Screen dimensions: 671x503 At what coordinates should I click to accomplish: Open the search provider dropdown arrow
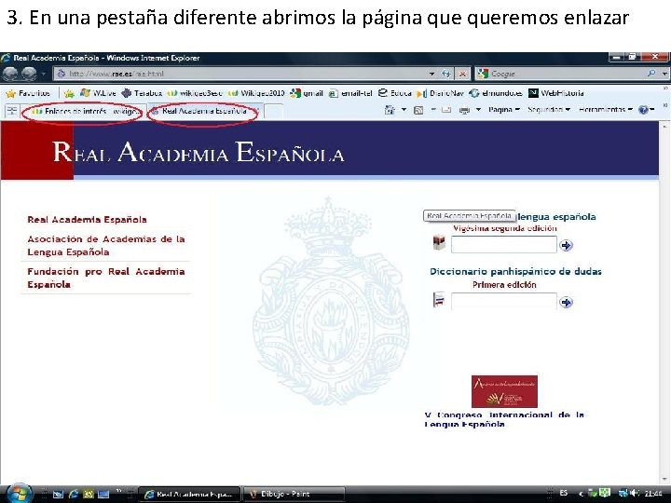664,74
